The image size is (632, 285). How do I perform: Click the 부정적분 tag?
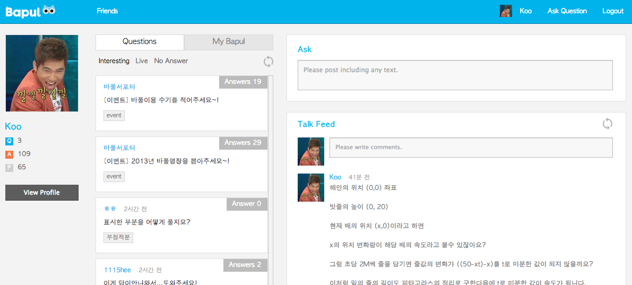(x=118, y=237)
